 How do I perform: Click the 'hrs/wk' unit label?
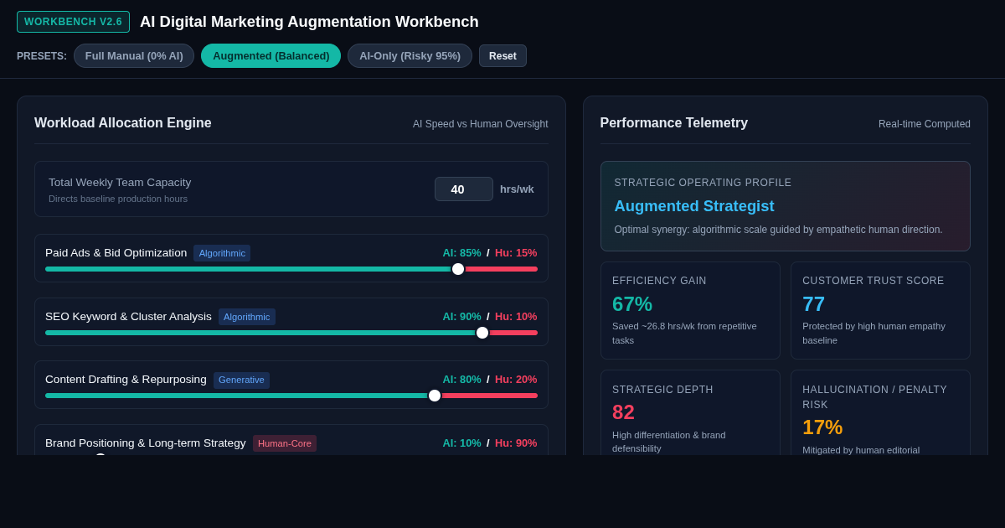point(517,189)
